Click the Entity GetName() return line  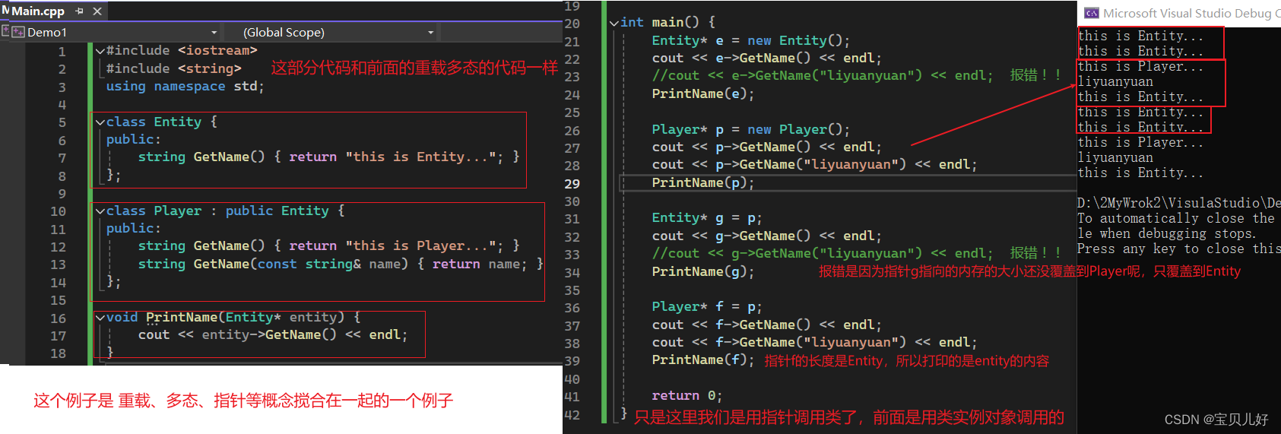tap(328, 157)
